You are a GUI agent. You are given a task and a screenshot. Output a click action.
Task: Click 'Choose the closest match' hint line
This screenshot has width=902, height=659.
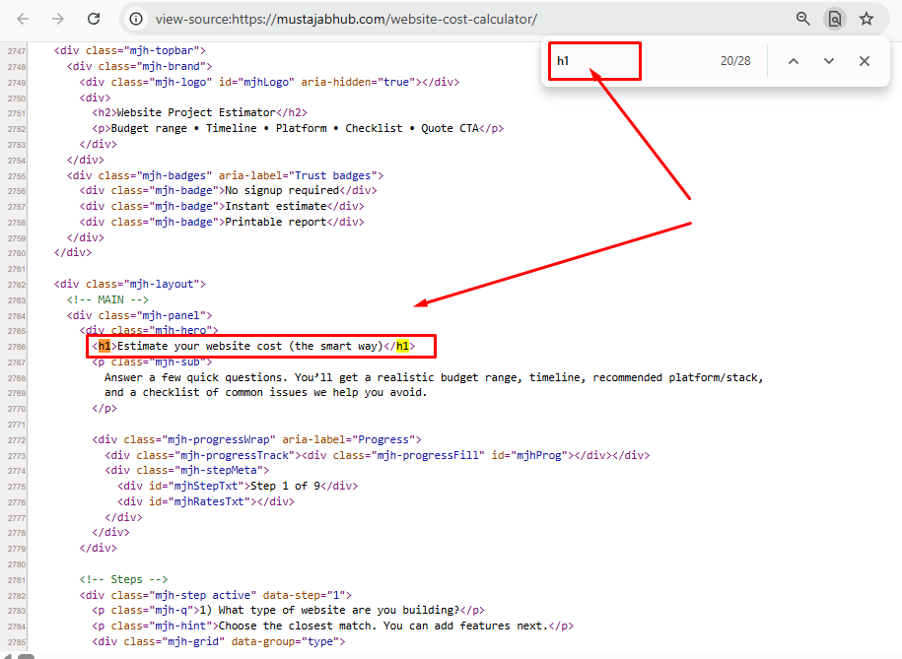333,626
